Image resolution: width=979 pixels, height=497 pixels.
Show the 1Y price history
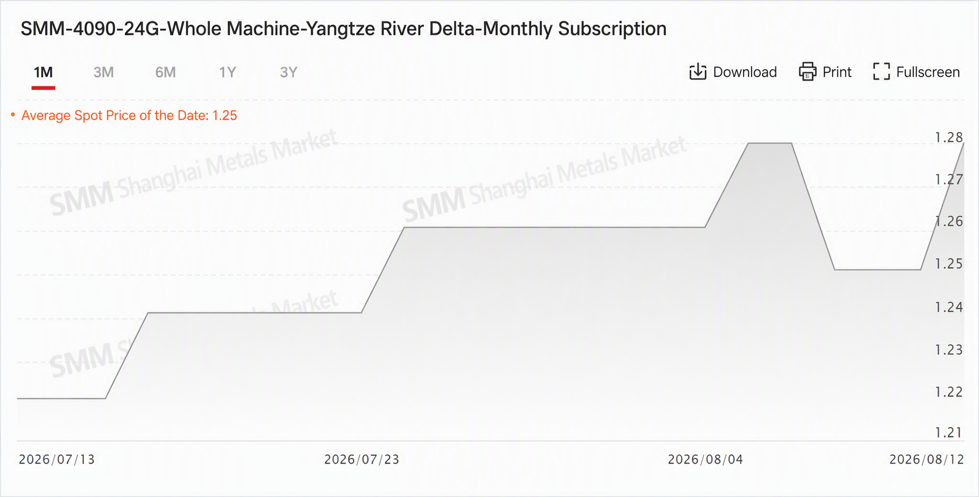pos(228,72)
